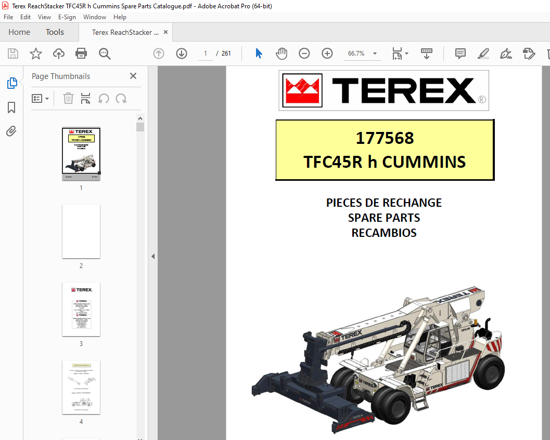This screenshot has height=440, width=550.
Task: Select the arrow selection tool
Action: point(259,54)
